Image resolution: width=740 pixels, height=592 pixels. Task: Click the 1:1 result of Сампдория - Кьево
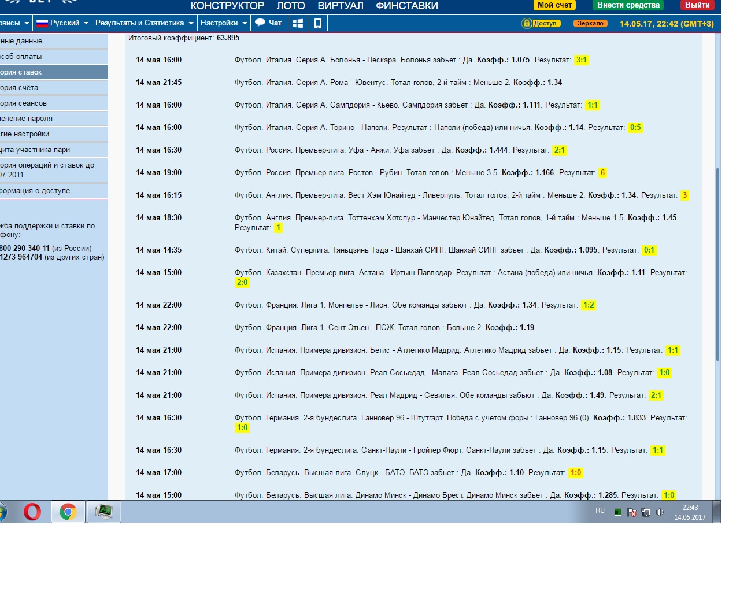(x=593, y=105)
